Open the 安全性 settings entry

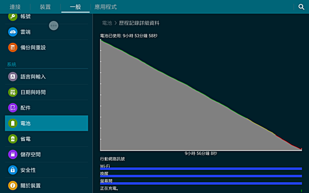pyautogui.click(x=46, y=170)
